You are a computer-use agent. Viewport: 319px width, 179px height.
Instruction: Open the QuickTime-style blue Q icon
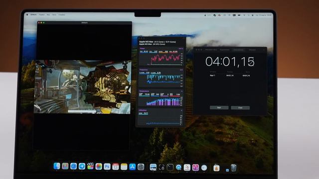[x=178, y=168]
